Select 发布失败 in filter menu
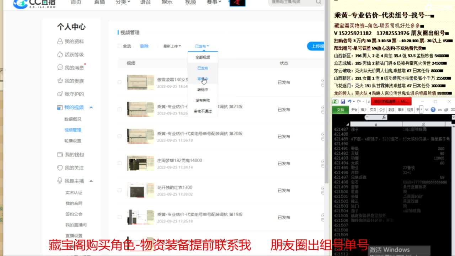 (203, 101)
